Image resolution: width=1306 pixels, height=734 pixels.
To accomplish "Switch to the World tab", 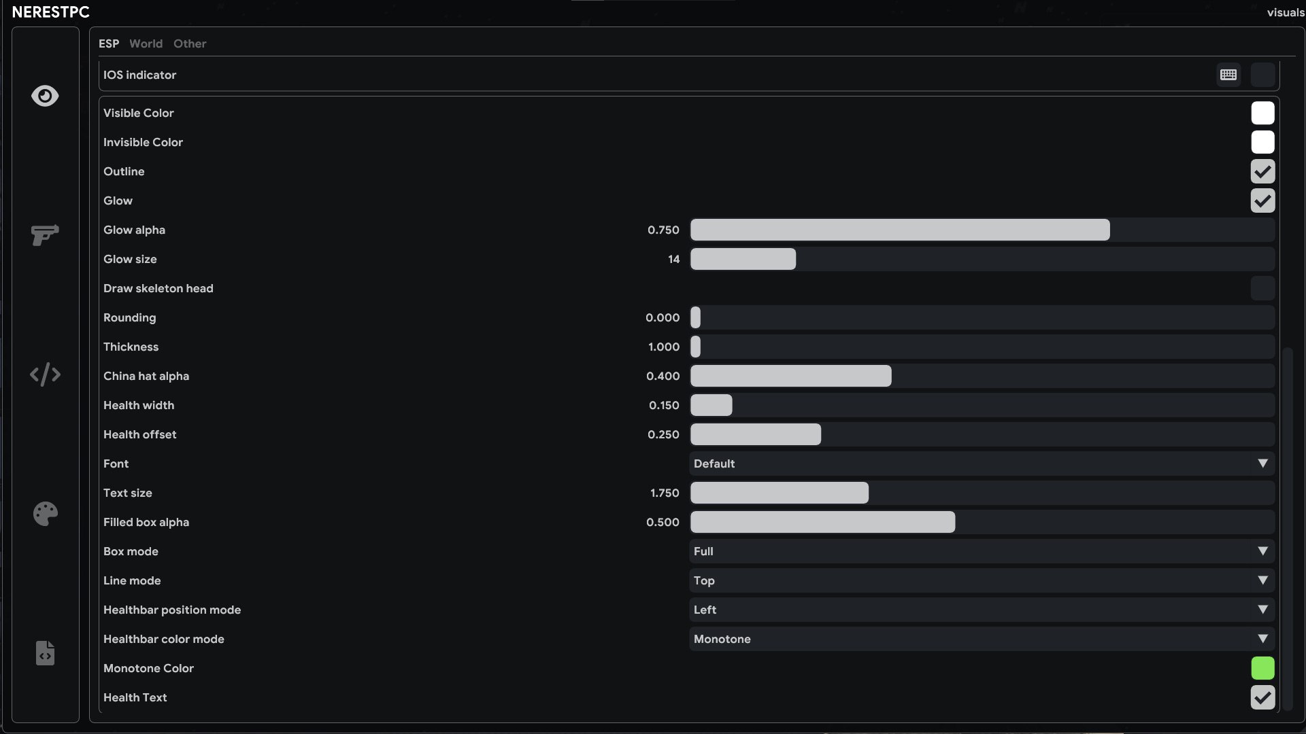I will point(146,43).
